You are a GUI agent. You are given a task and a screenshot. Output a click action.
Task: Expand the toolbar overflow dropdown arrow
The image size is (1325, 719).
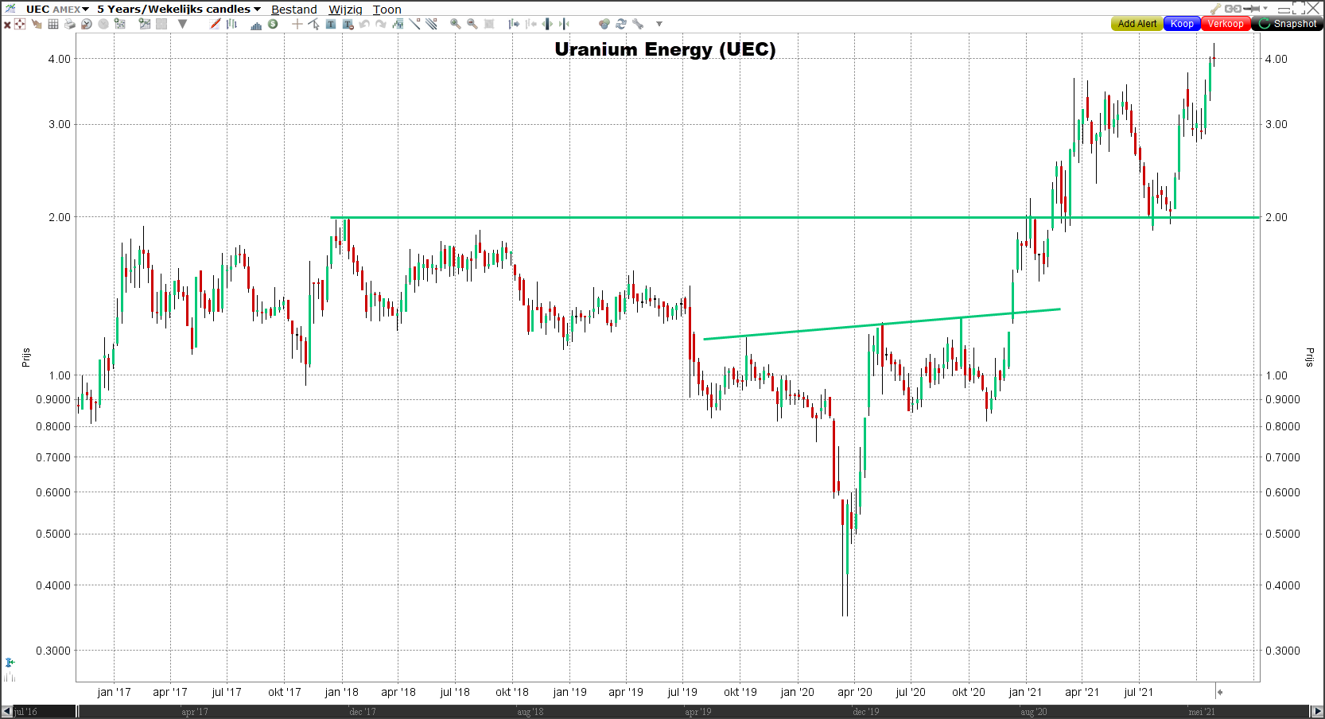659,24
